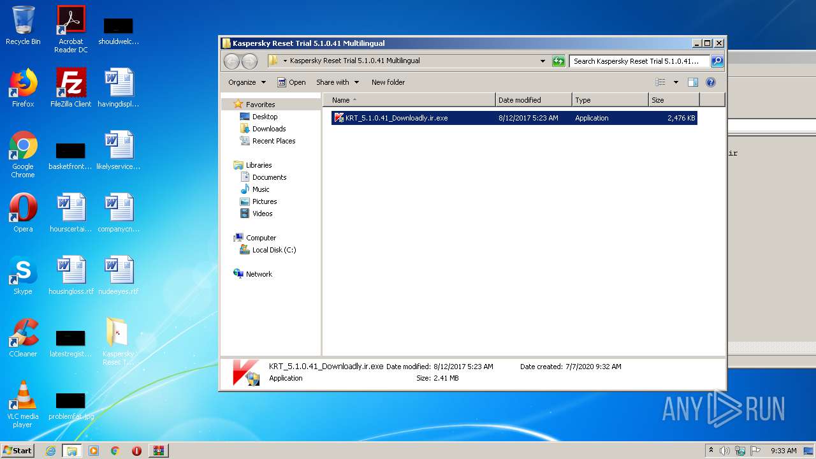This screenshot has height=459, width=816.
Task: Sort by Type column header
Action: pos(610,100)
